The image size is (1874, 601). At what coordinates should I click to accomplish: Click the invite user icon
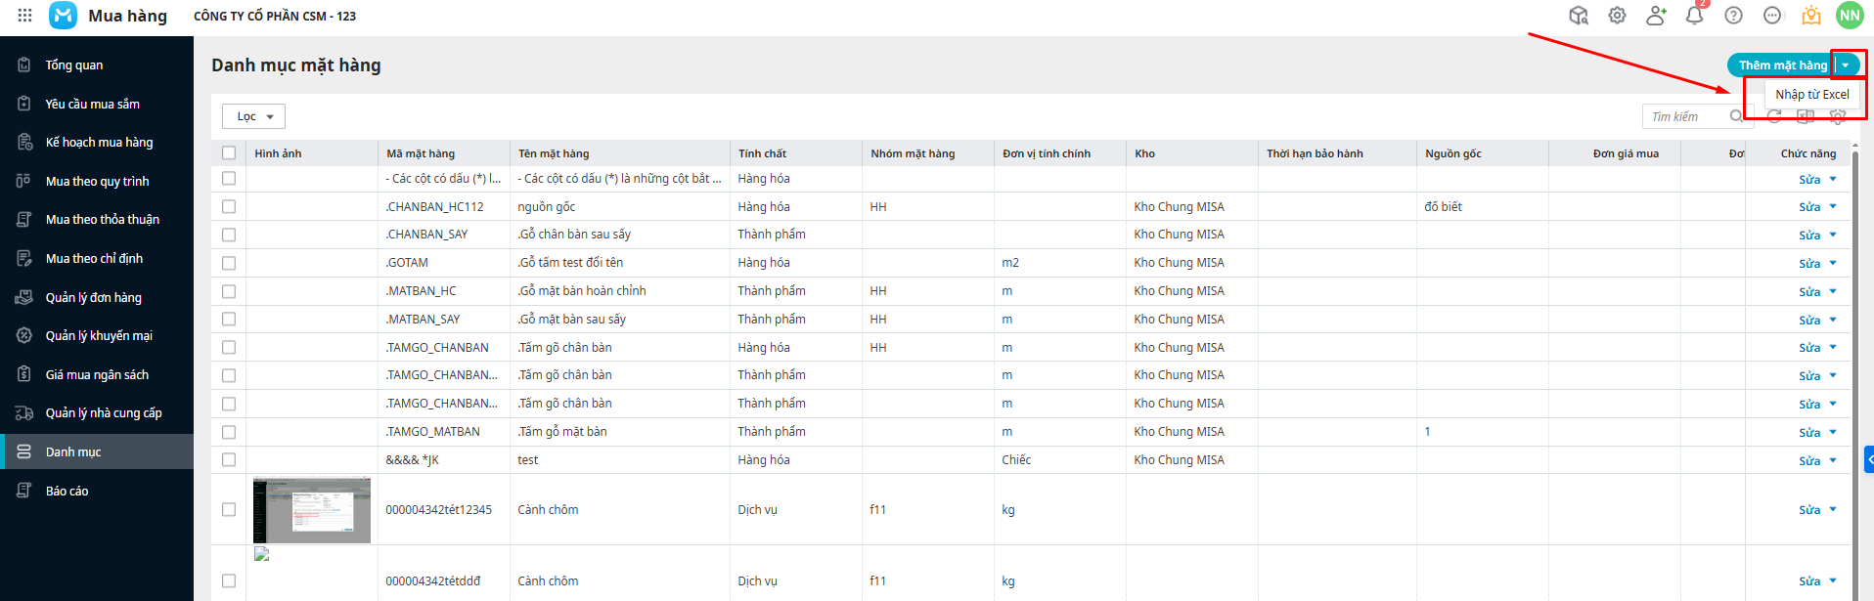click(x=1656, y=16)
